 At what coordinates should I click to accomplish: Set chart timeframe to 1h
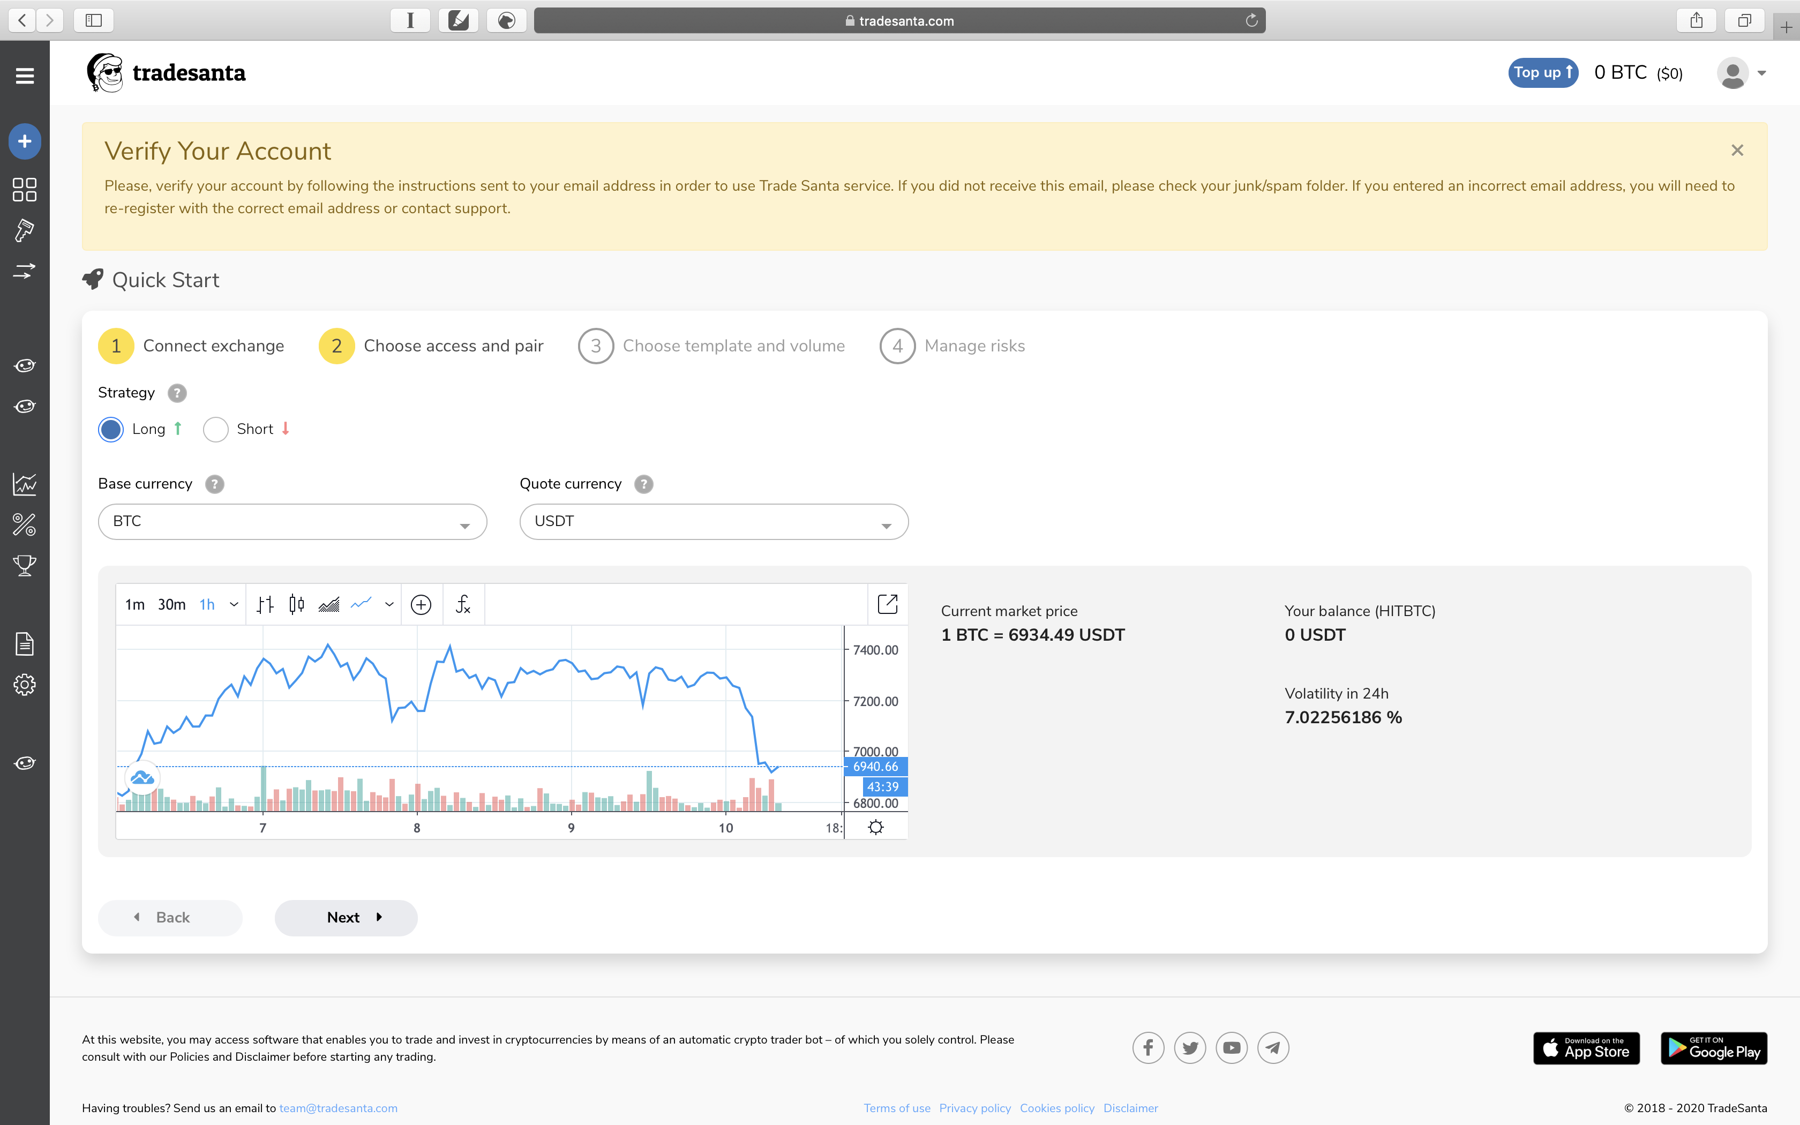pos(207,604)
